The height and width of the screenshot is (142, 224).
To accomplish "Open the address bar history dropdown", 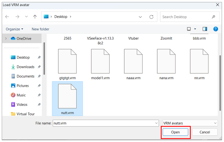I will pos(140,17).
